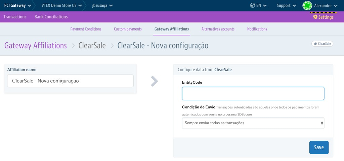Expand the VTEX Demo Store US menu
The height and width of the screenshot is (161, 344).
click(x=62, y=5)
